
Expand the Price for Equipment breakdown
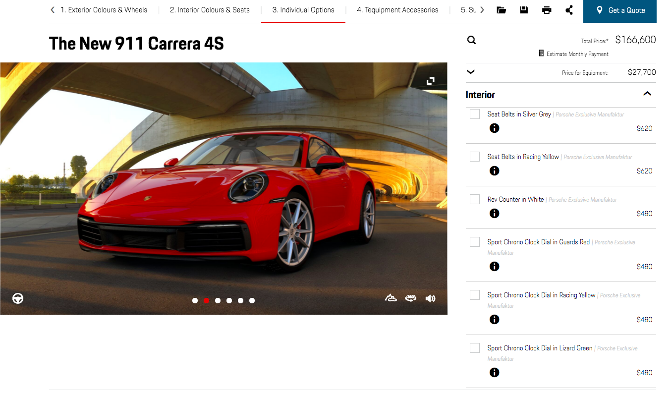(471, 72)
